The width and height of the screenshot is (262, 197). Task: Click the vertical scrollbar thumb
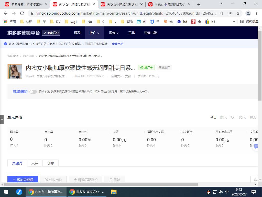pos(260,65)
